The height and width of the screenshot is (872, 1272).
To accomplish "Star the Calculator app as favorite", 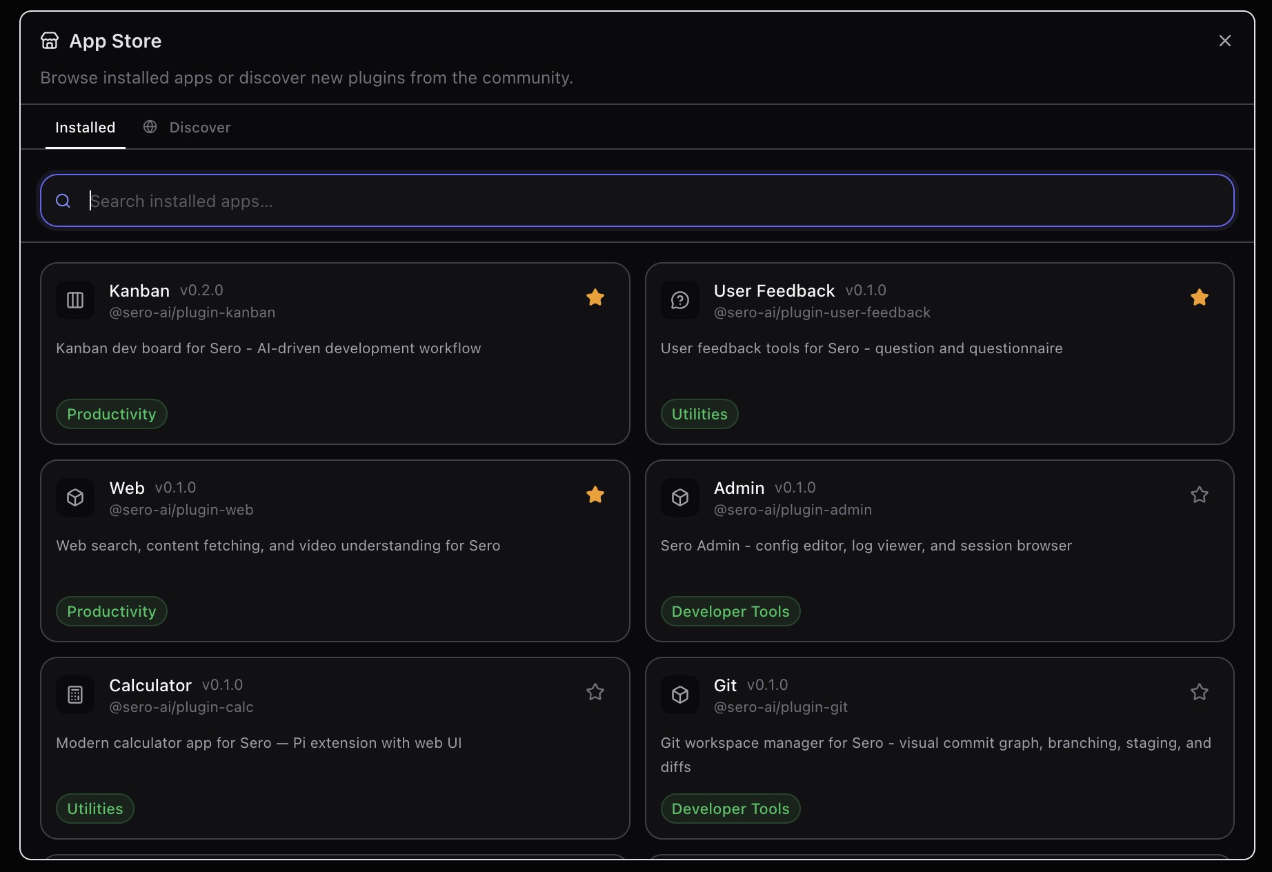I will coord(595,692).
